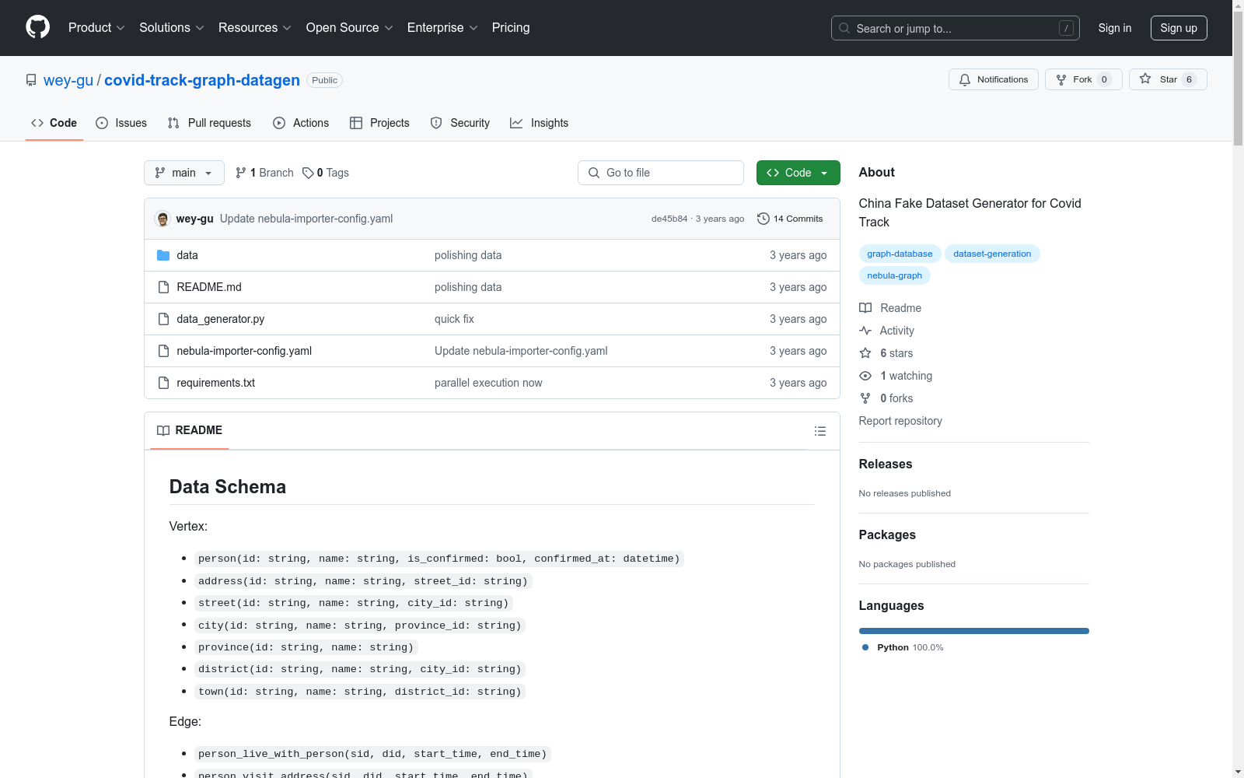Image resolution: width=1244 pixels, height=778 pixels.
Task: Click the Search or jump to field
Action: [956, 28]
